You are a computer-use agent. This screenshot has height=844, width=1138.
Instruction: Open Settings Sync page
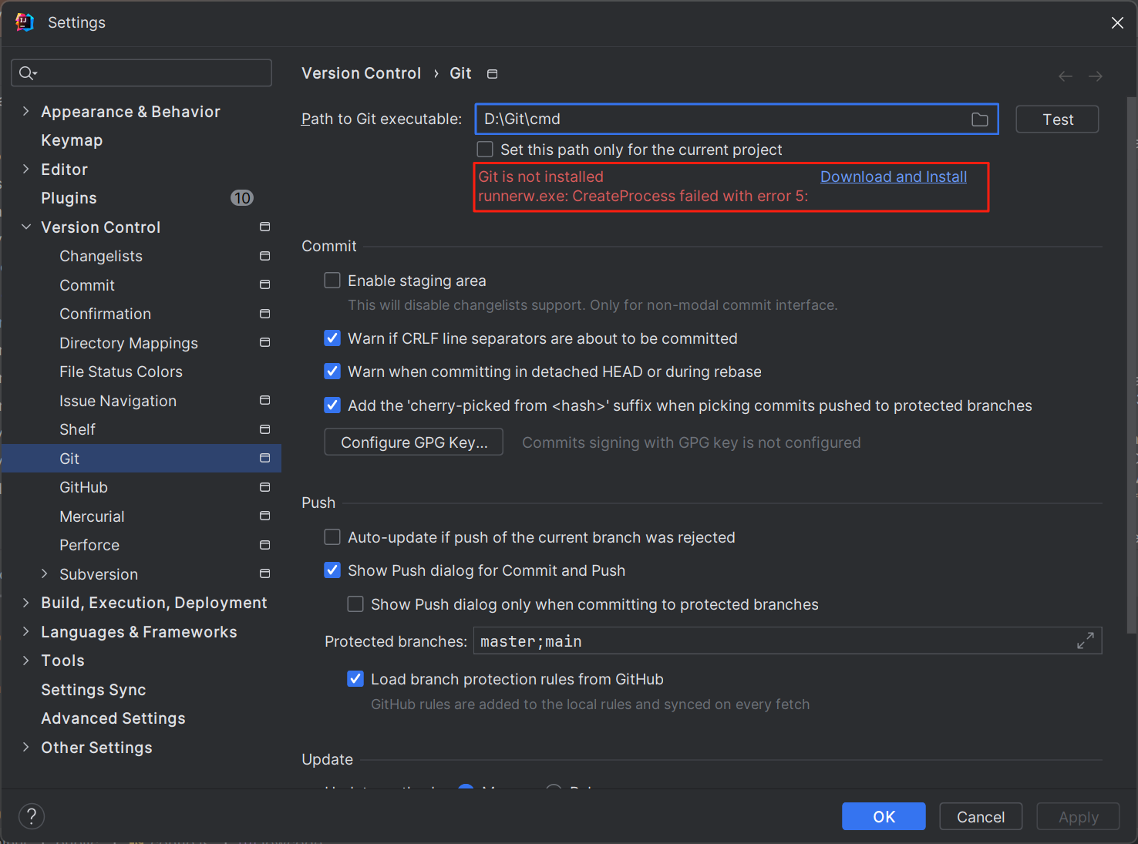tap(93, 690)
